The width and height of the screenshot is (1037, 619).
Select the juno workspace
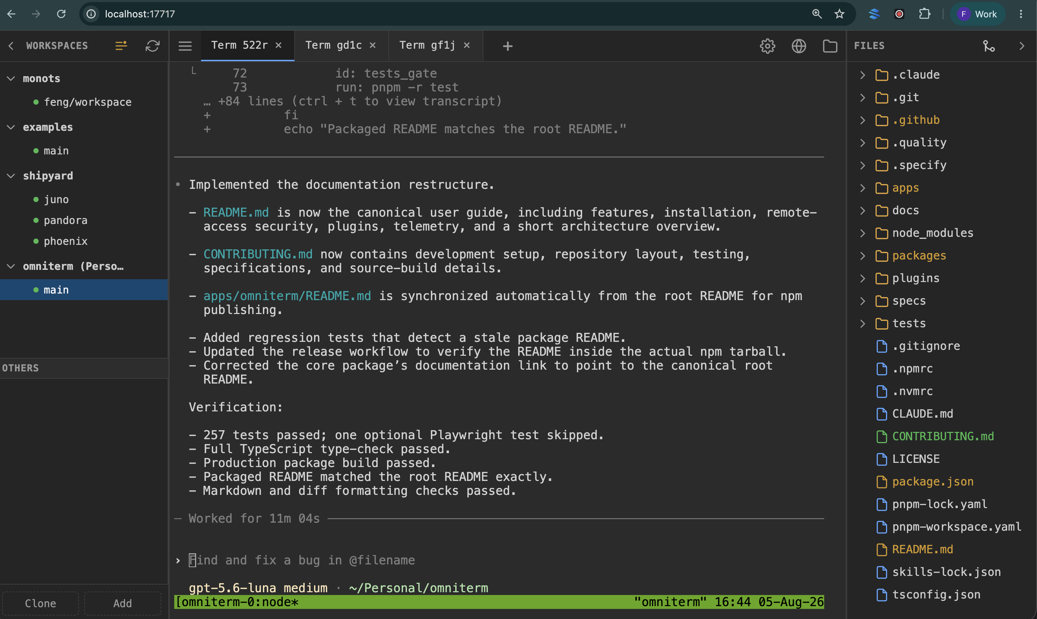pyautogui.click(x=84, y=199)
